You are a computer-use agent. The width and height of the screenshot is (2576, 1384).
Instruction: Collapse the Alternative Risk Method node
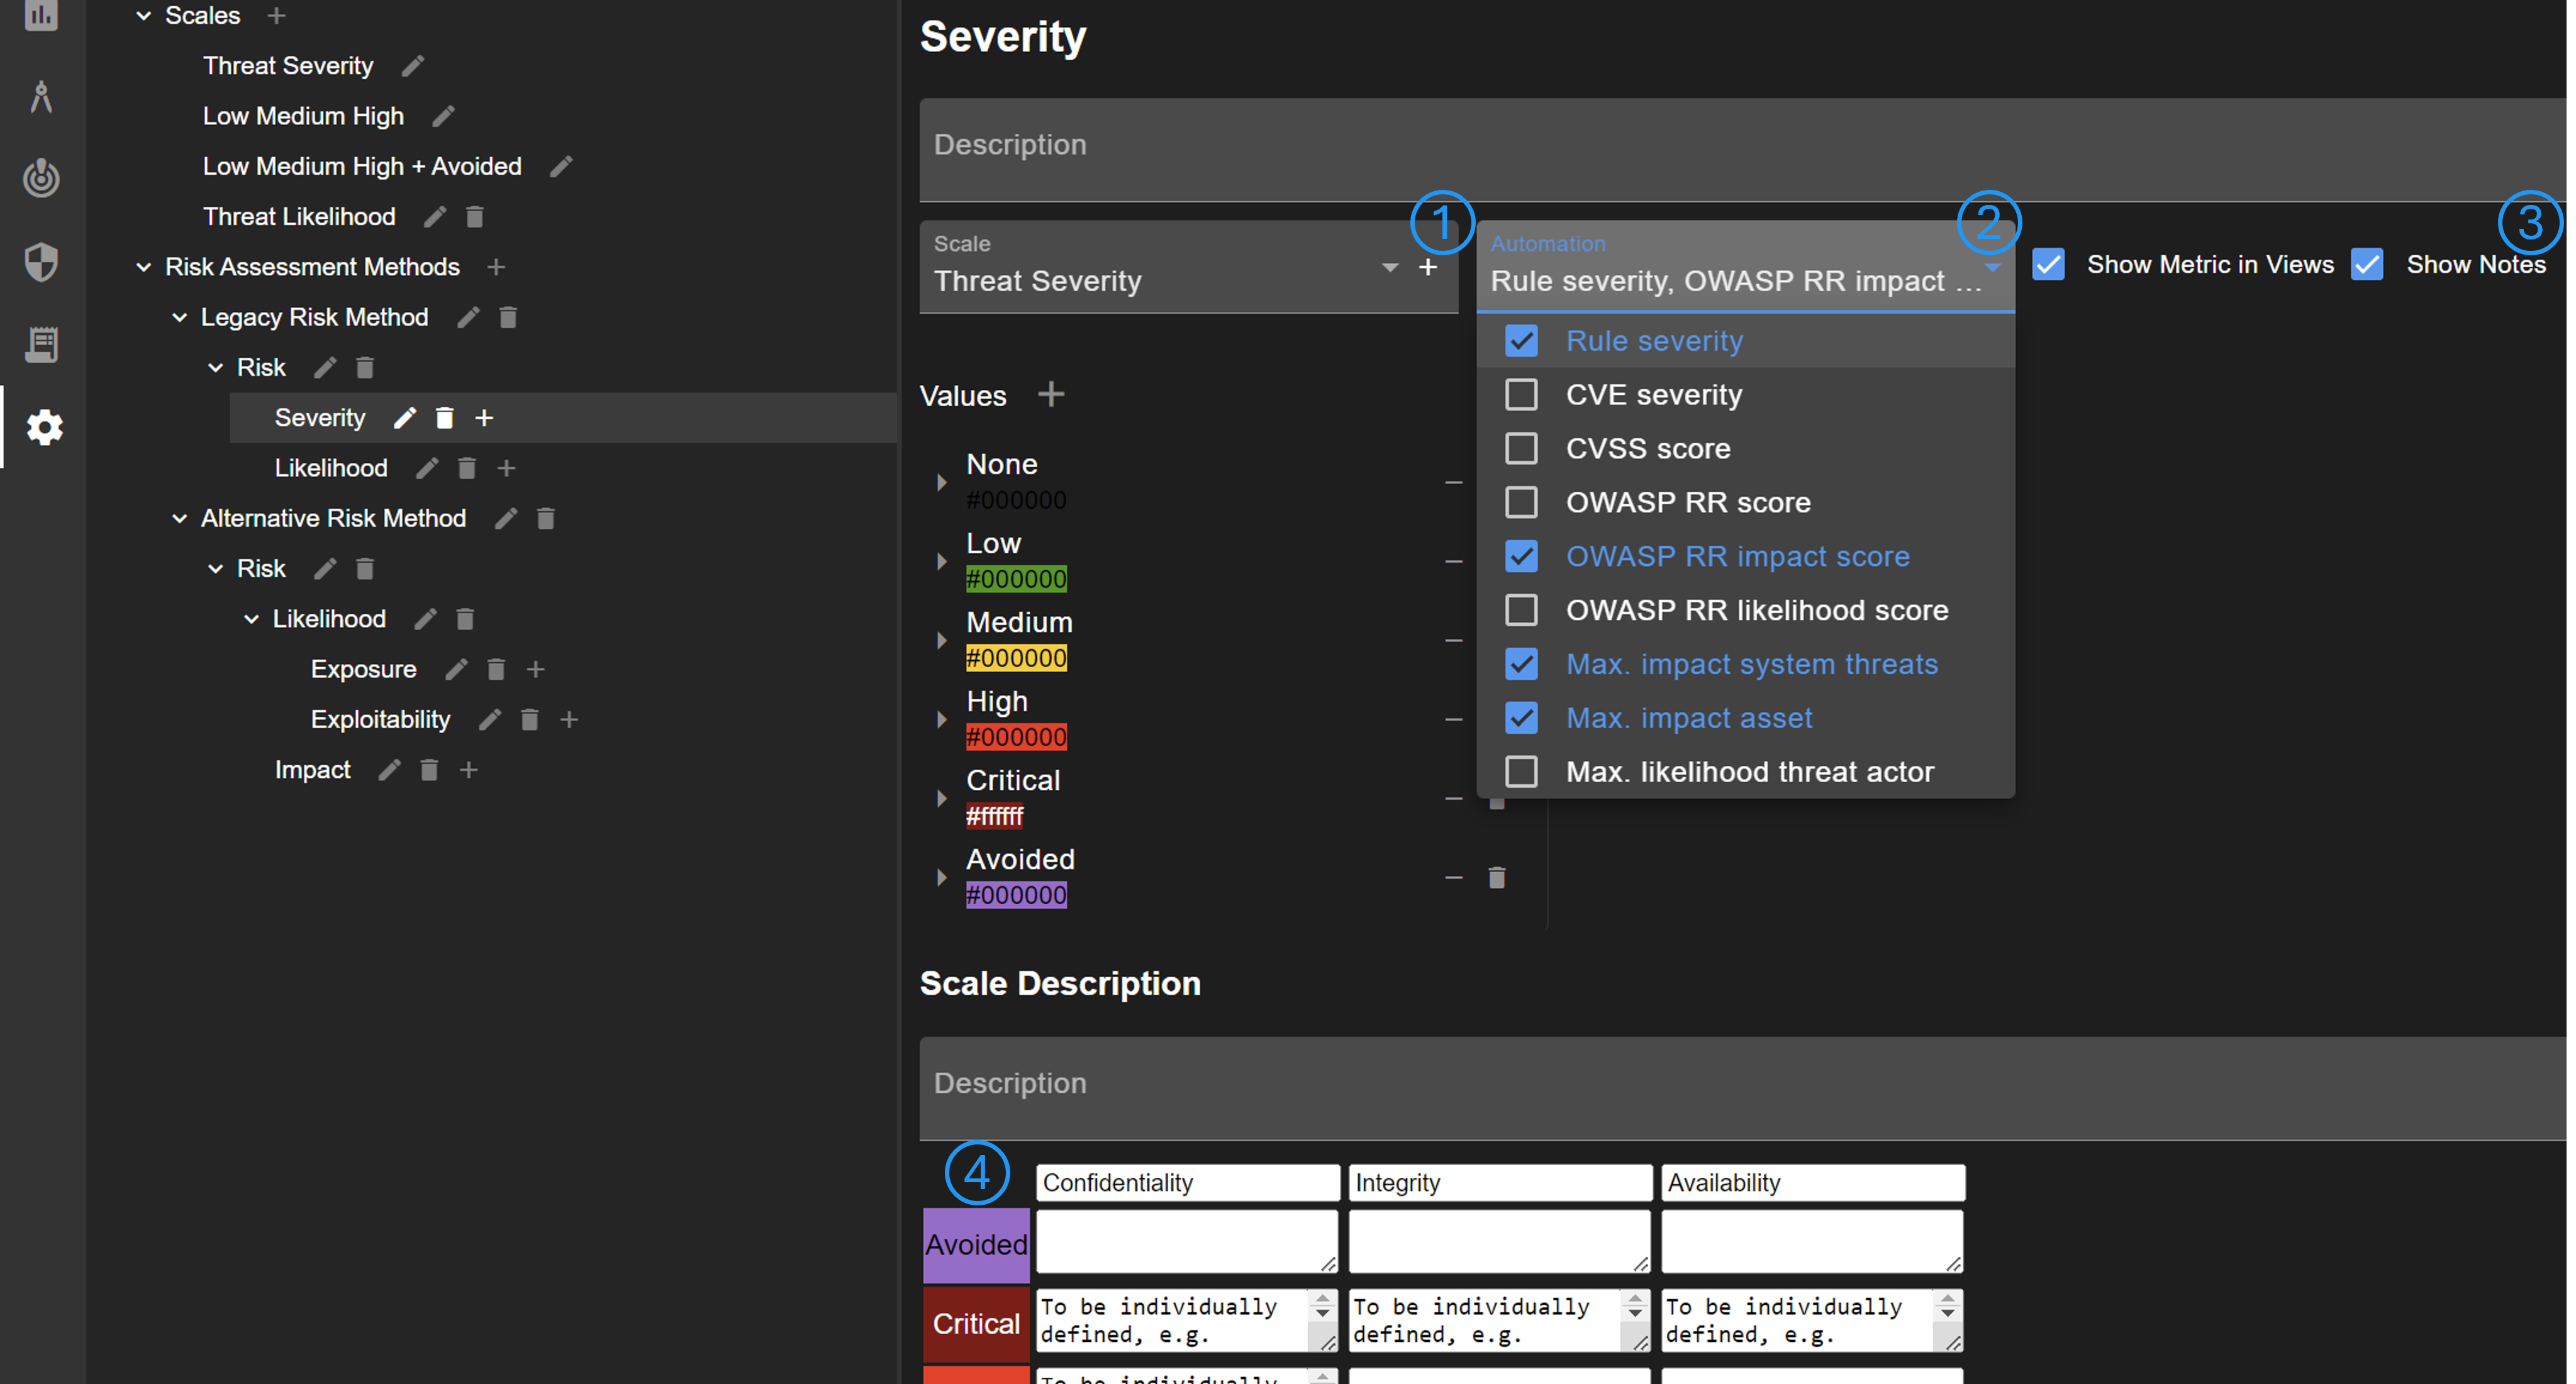pyautogui.click(x=180, y=519)
